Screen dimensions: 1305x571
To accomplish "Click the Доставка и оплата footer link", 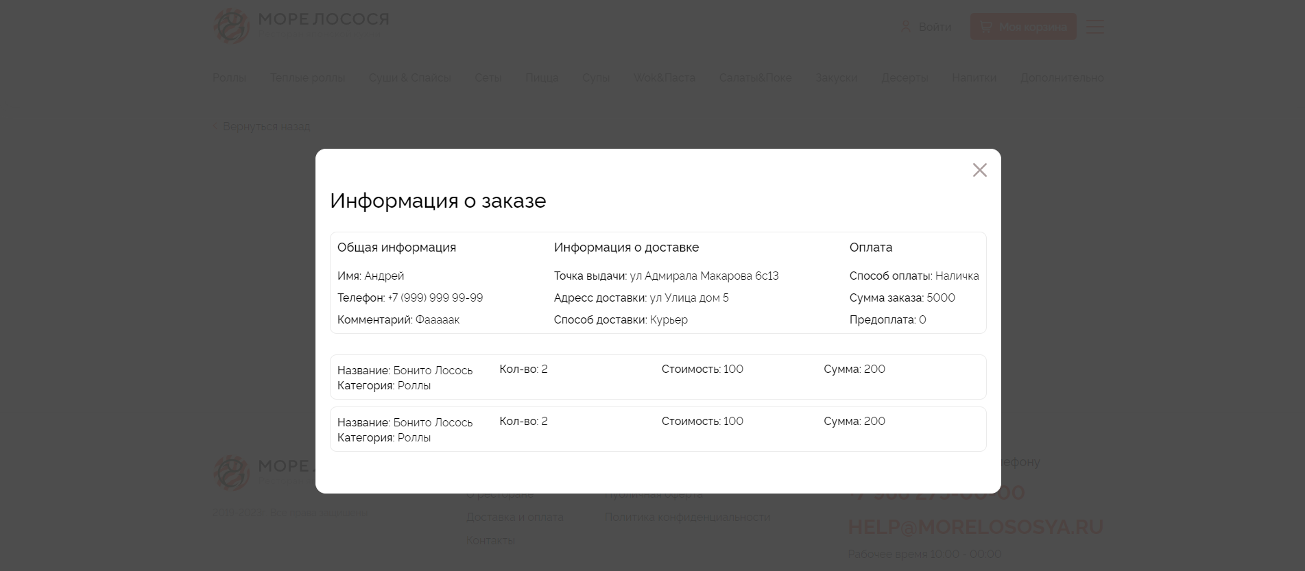I will click(515, 517).
